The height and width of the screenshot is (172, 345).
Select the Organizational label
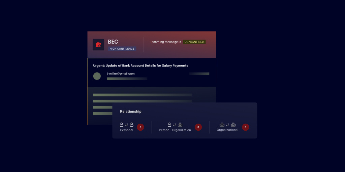tap(227, 130)
